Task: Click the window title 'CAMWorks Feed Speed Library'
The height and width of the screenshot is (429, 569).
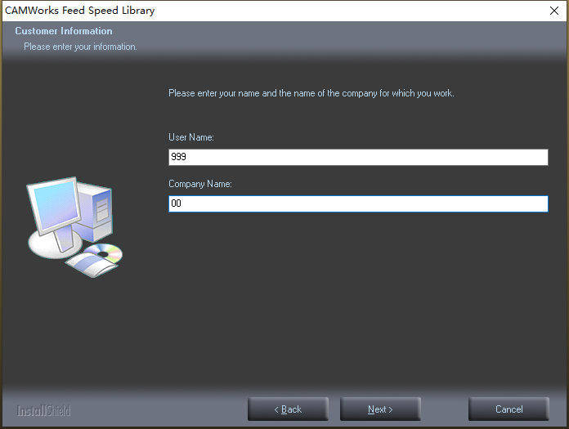Action: [x=80, y=11]
